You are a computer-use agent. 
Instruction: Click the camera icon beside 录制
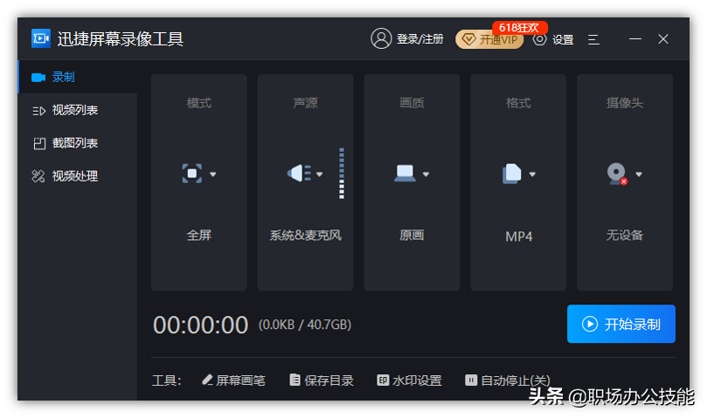click(38, 78)
